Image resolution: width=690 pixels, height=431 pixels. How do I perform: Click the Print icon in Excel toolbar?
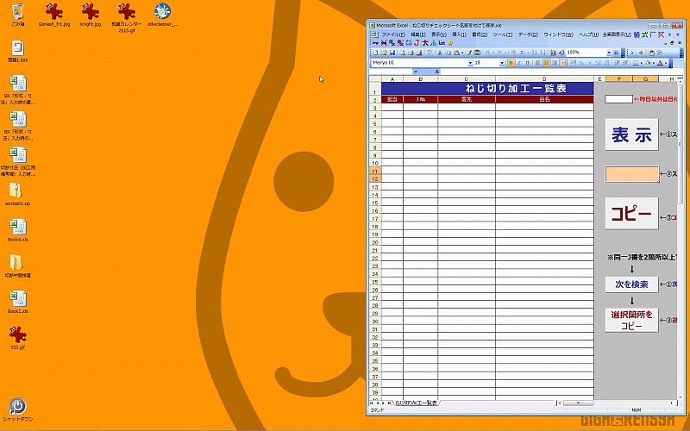pos(411,53)
